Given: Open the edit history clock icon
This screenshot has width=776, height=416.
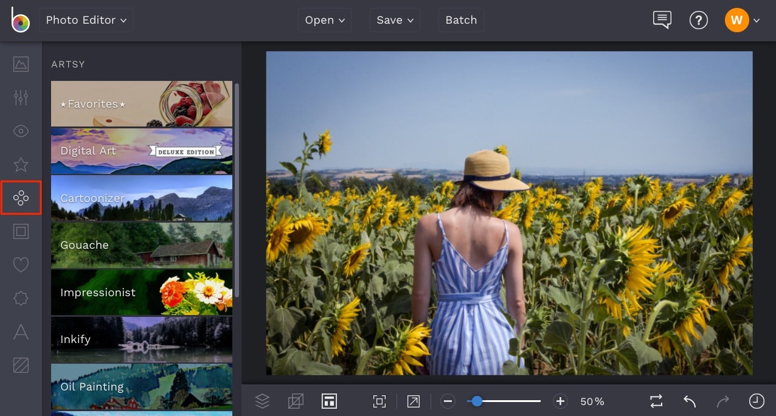Looking at the screenshot, I should [757, 401].
